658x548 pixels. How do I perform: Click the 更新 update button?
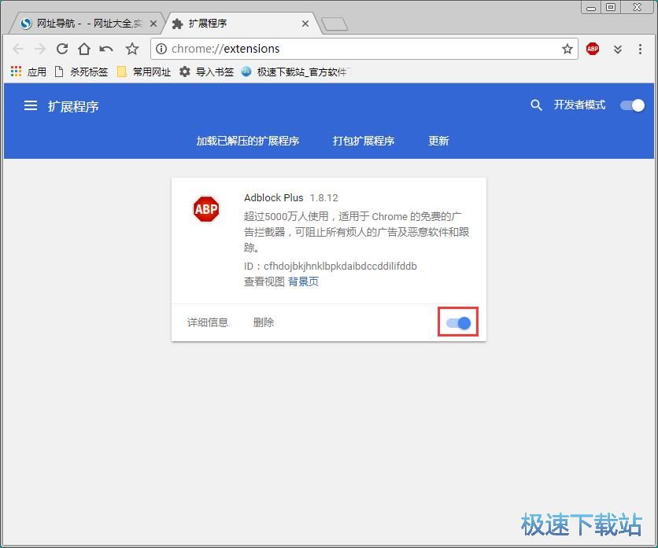pyautogui.click(x=438, y=141)
